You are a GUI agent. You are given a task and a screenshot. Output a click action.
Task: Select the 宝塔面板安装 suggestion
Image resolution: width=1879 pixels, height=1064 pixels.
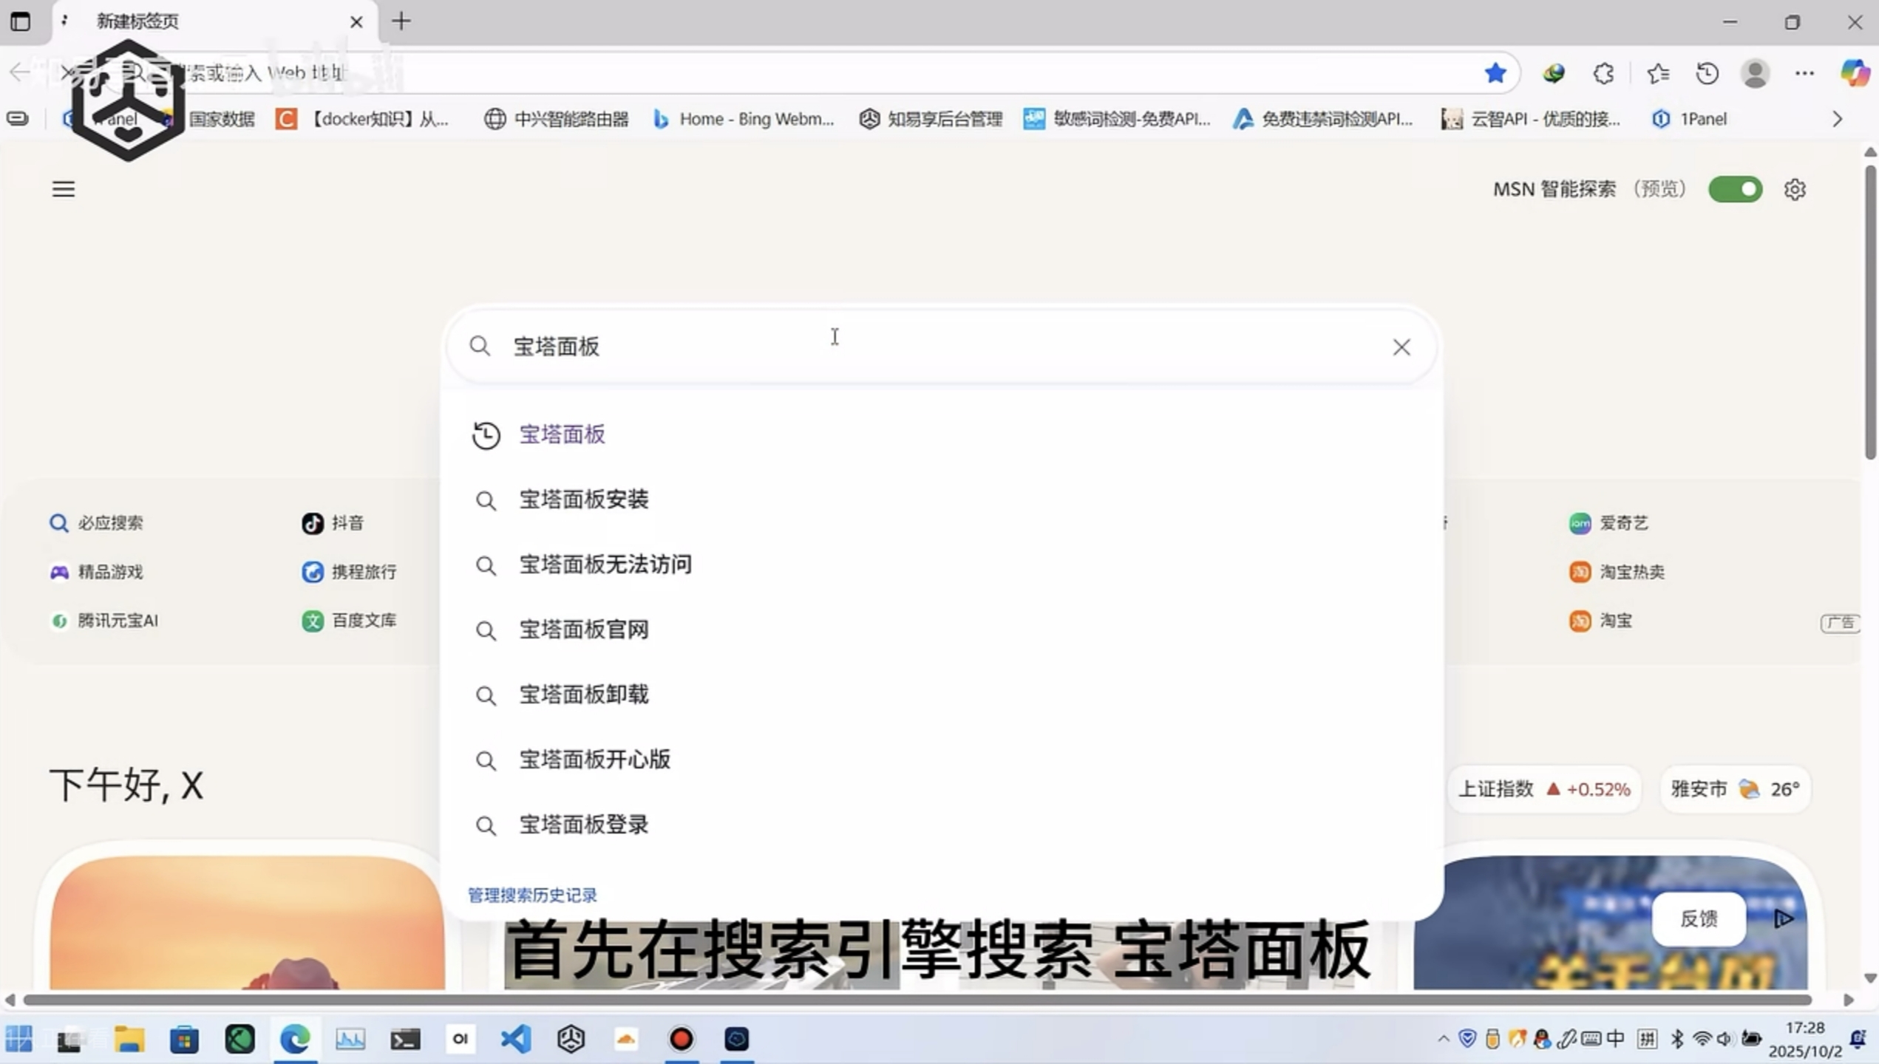(583, 499)
